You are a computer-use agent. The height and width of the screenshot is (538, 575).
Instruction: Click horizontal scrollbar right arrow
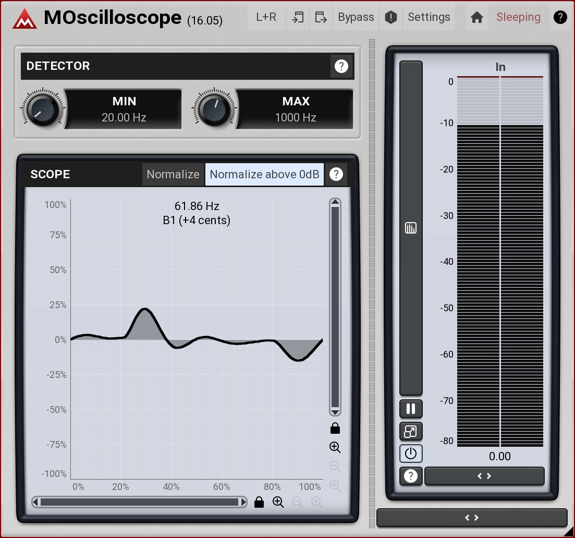point(243,502)
